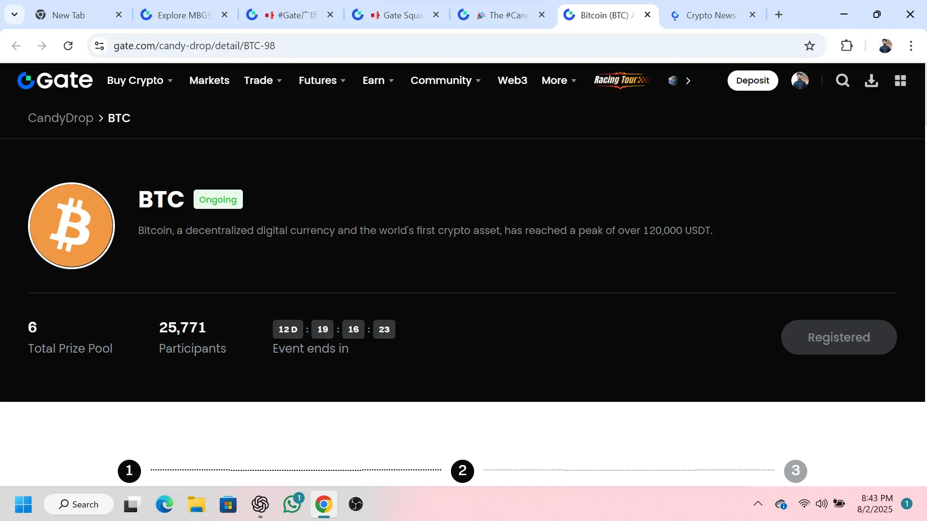
Task: Open the Markets page
Action: [209, 81]
